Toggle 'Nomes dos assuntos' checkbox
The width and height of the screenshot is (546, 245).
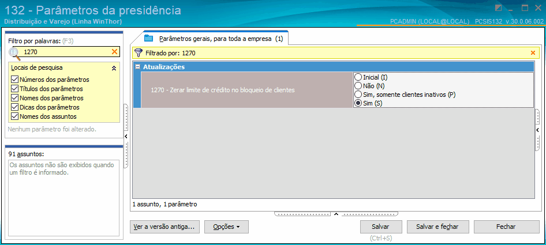pyautogui.click(x=14, y=116)
